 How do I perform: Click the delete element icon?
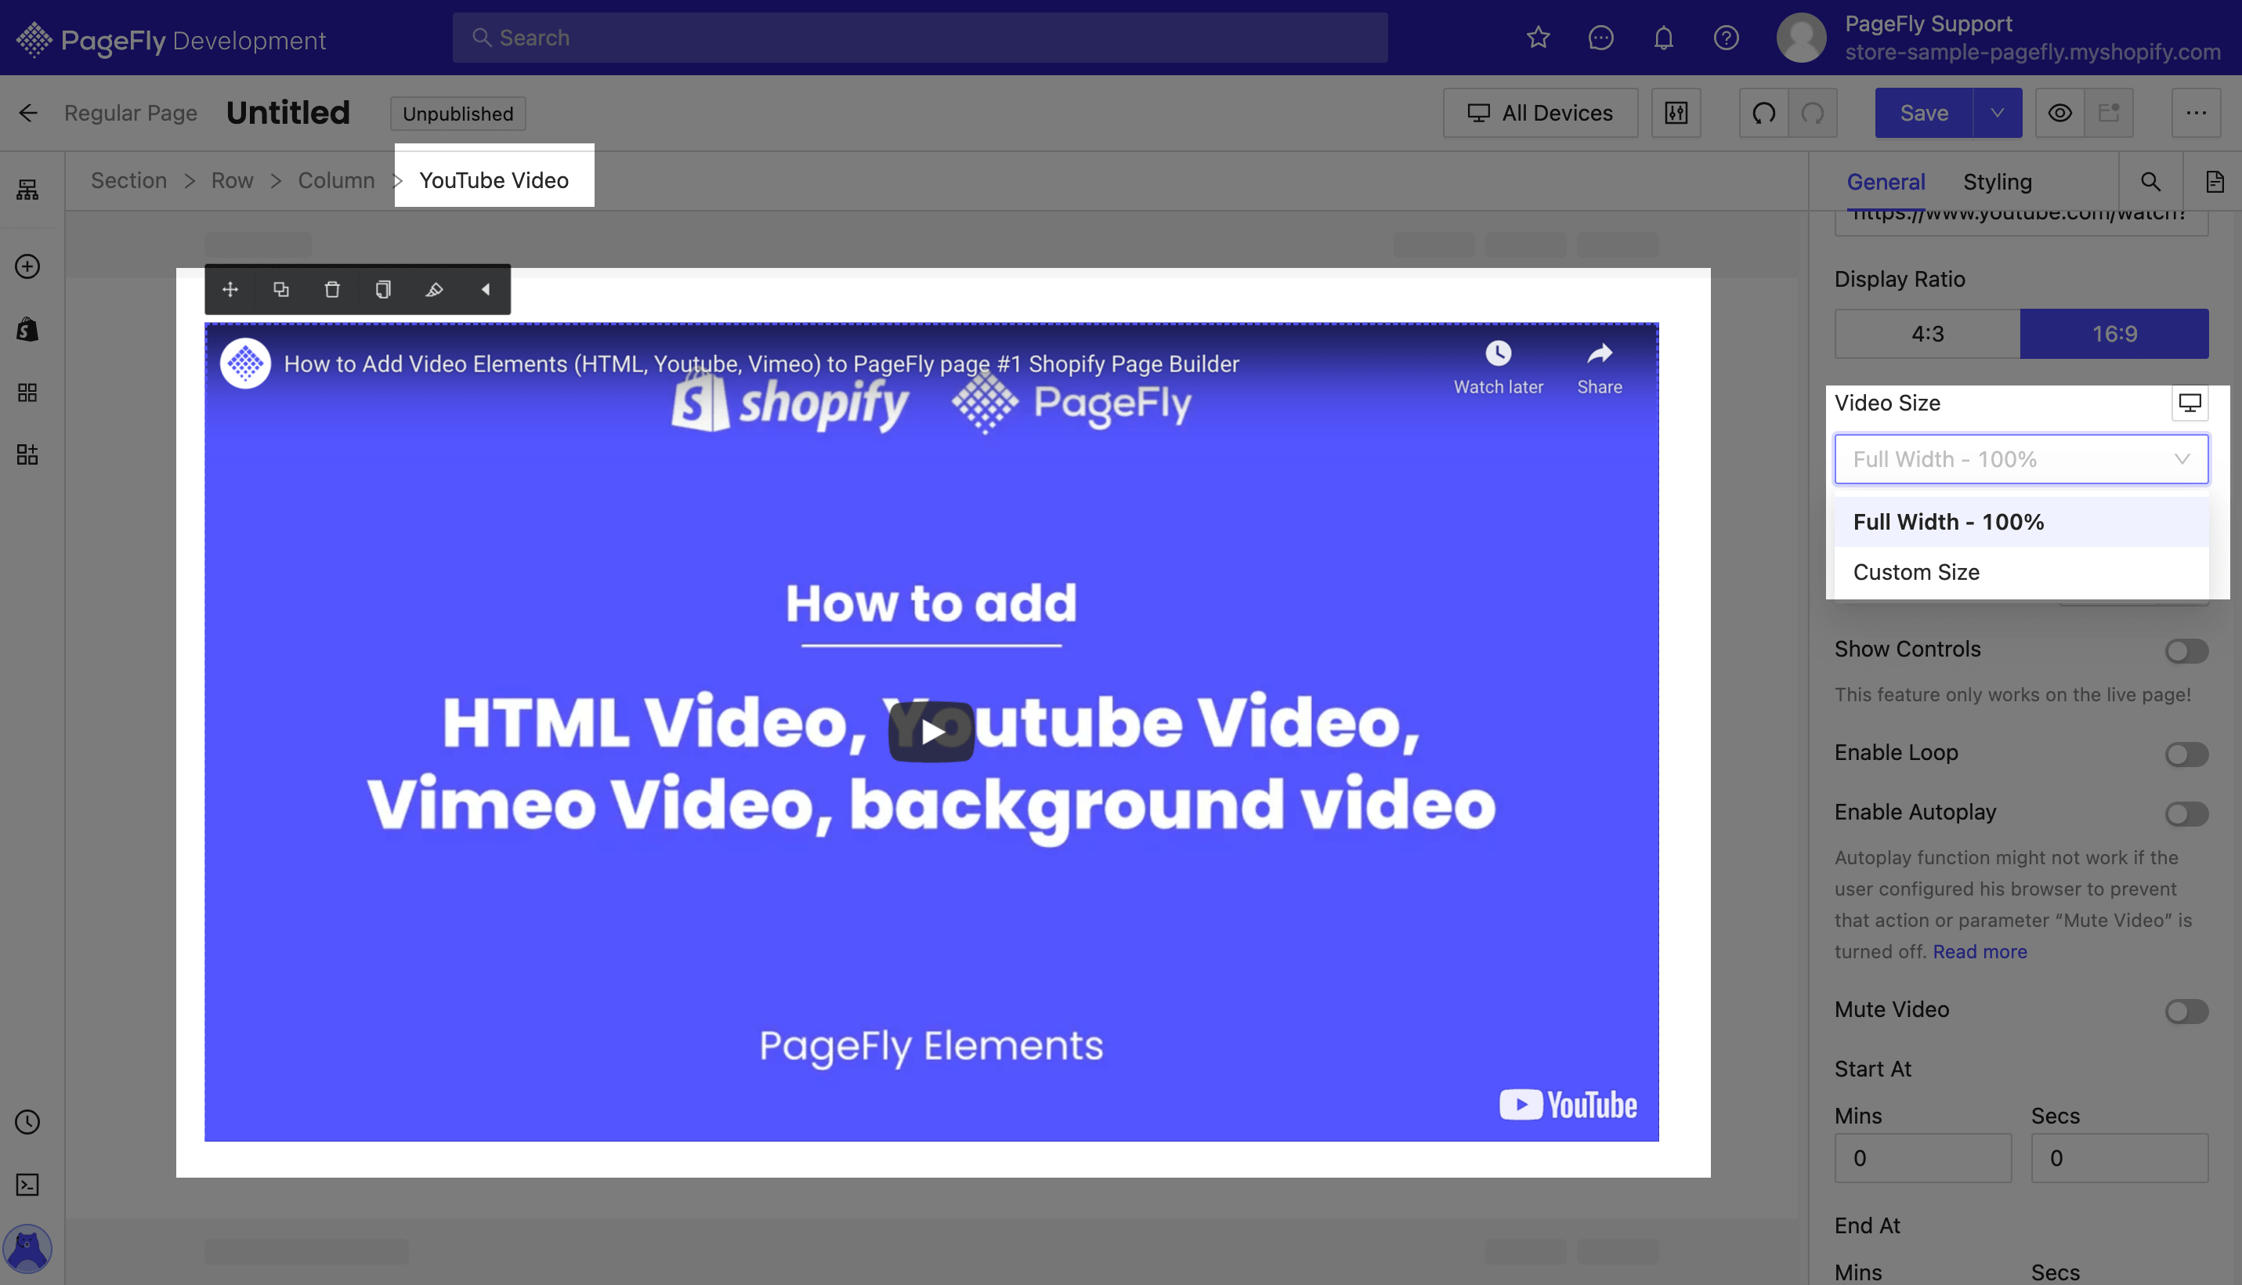[x=331, y=290]
